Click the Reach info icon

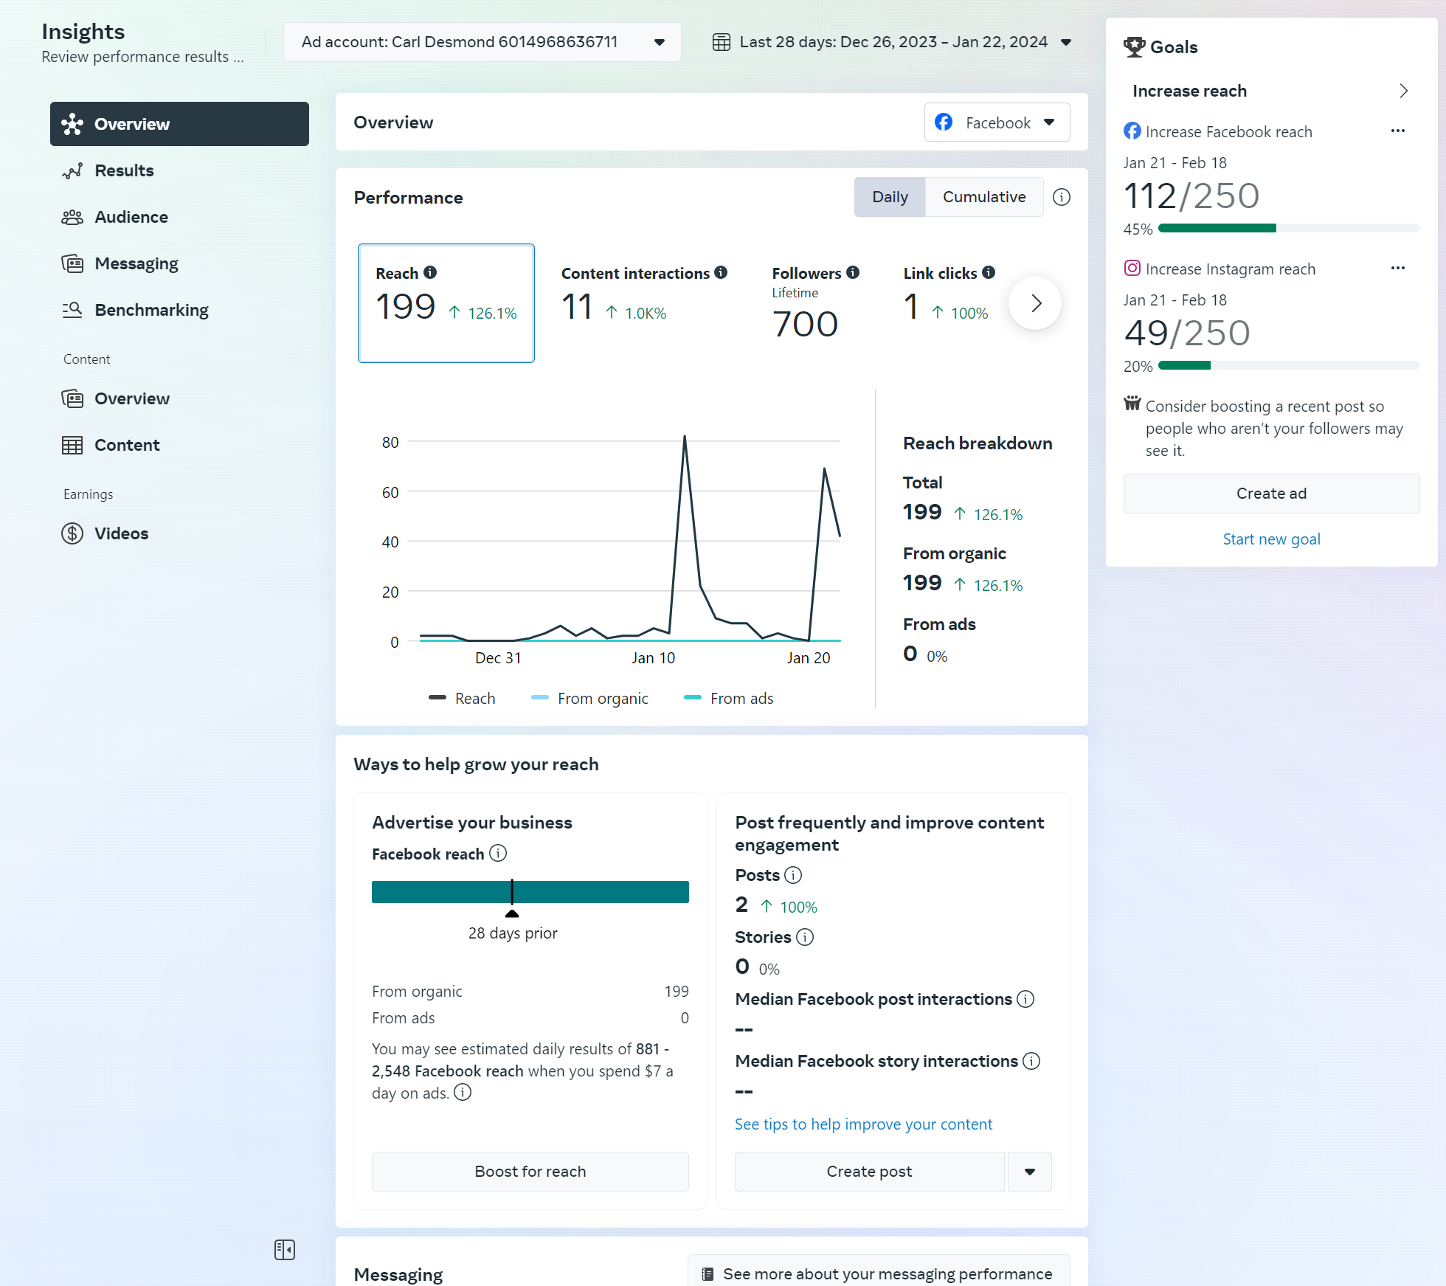coord(430,272)
